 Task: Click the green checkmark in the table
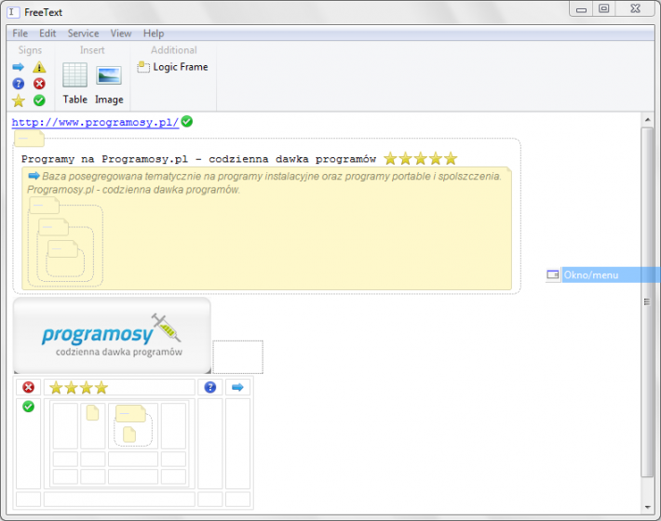click(x=28, y=407)
